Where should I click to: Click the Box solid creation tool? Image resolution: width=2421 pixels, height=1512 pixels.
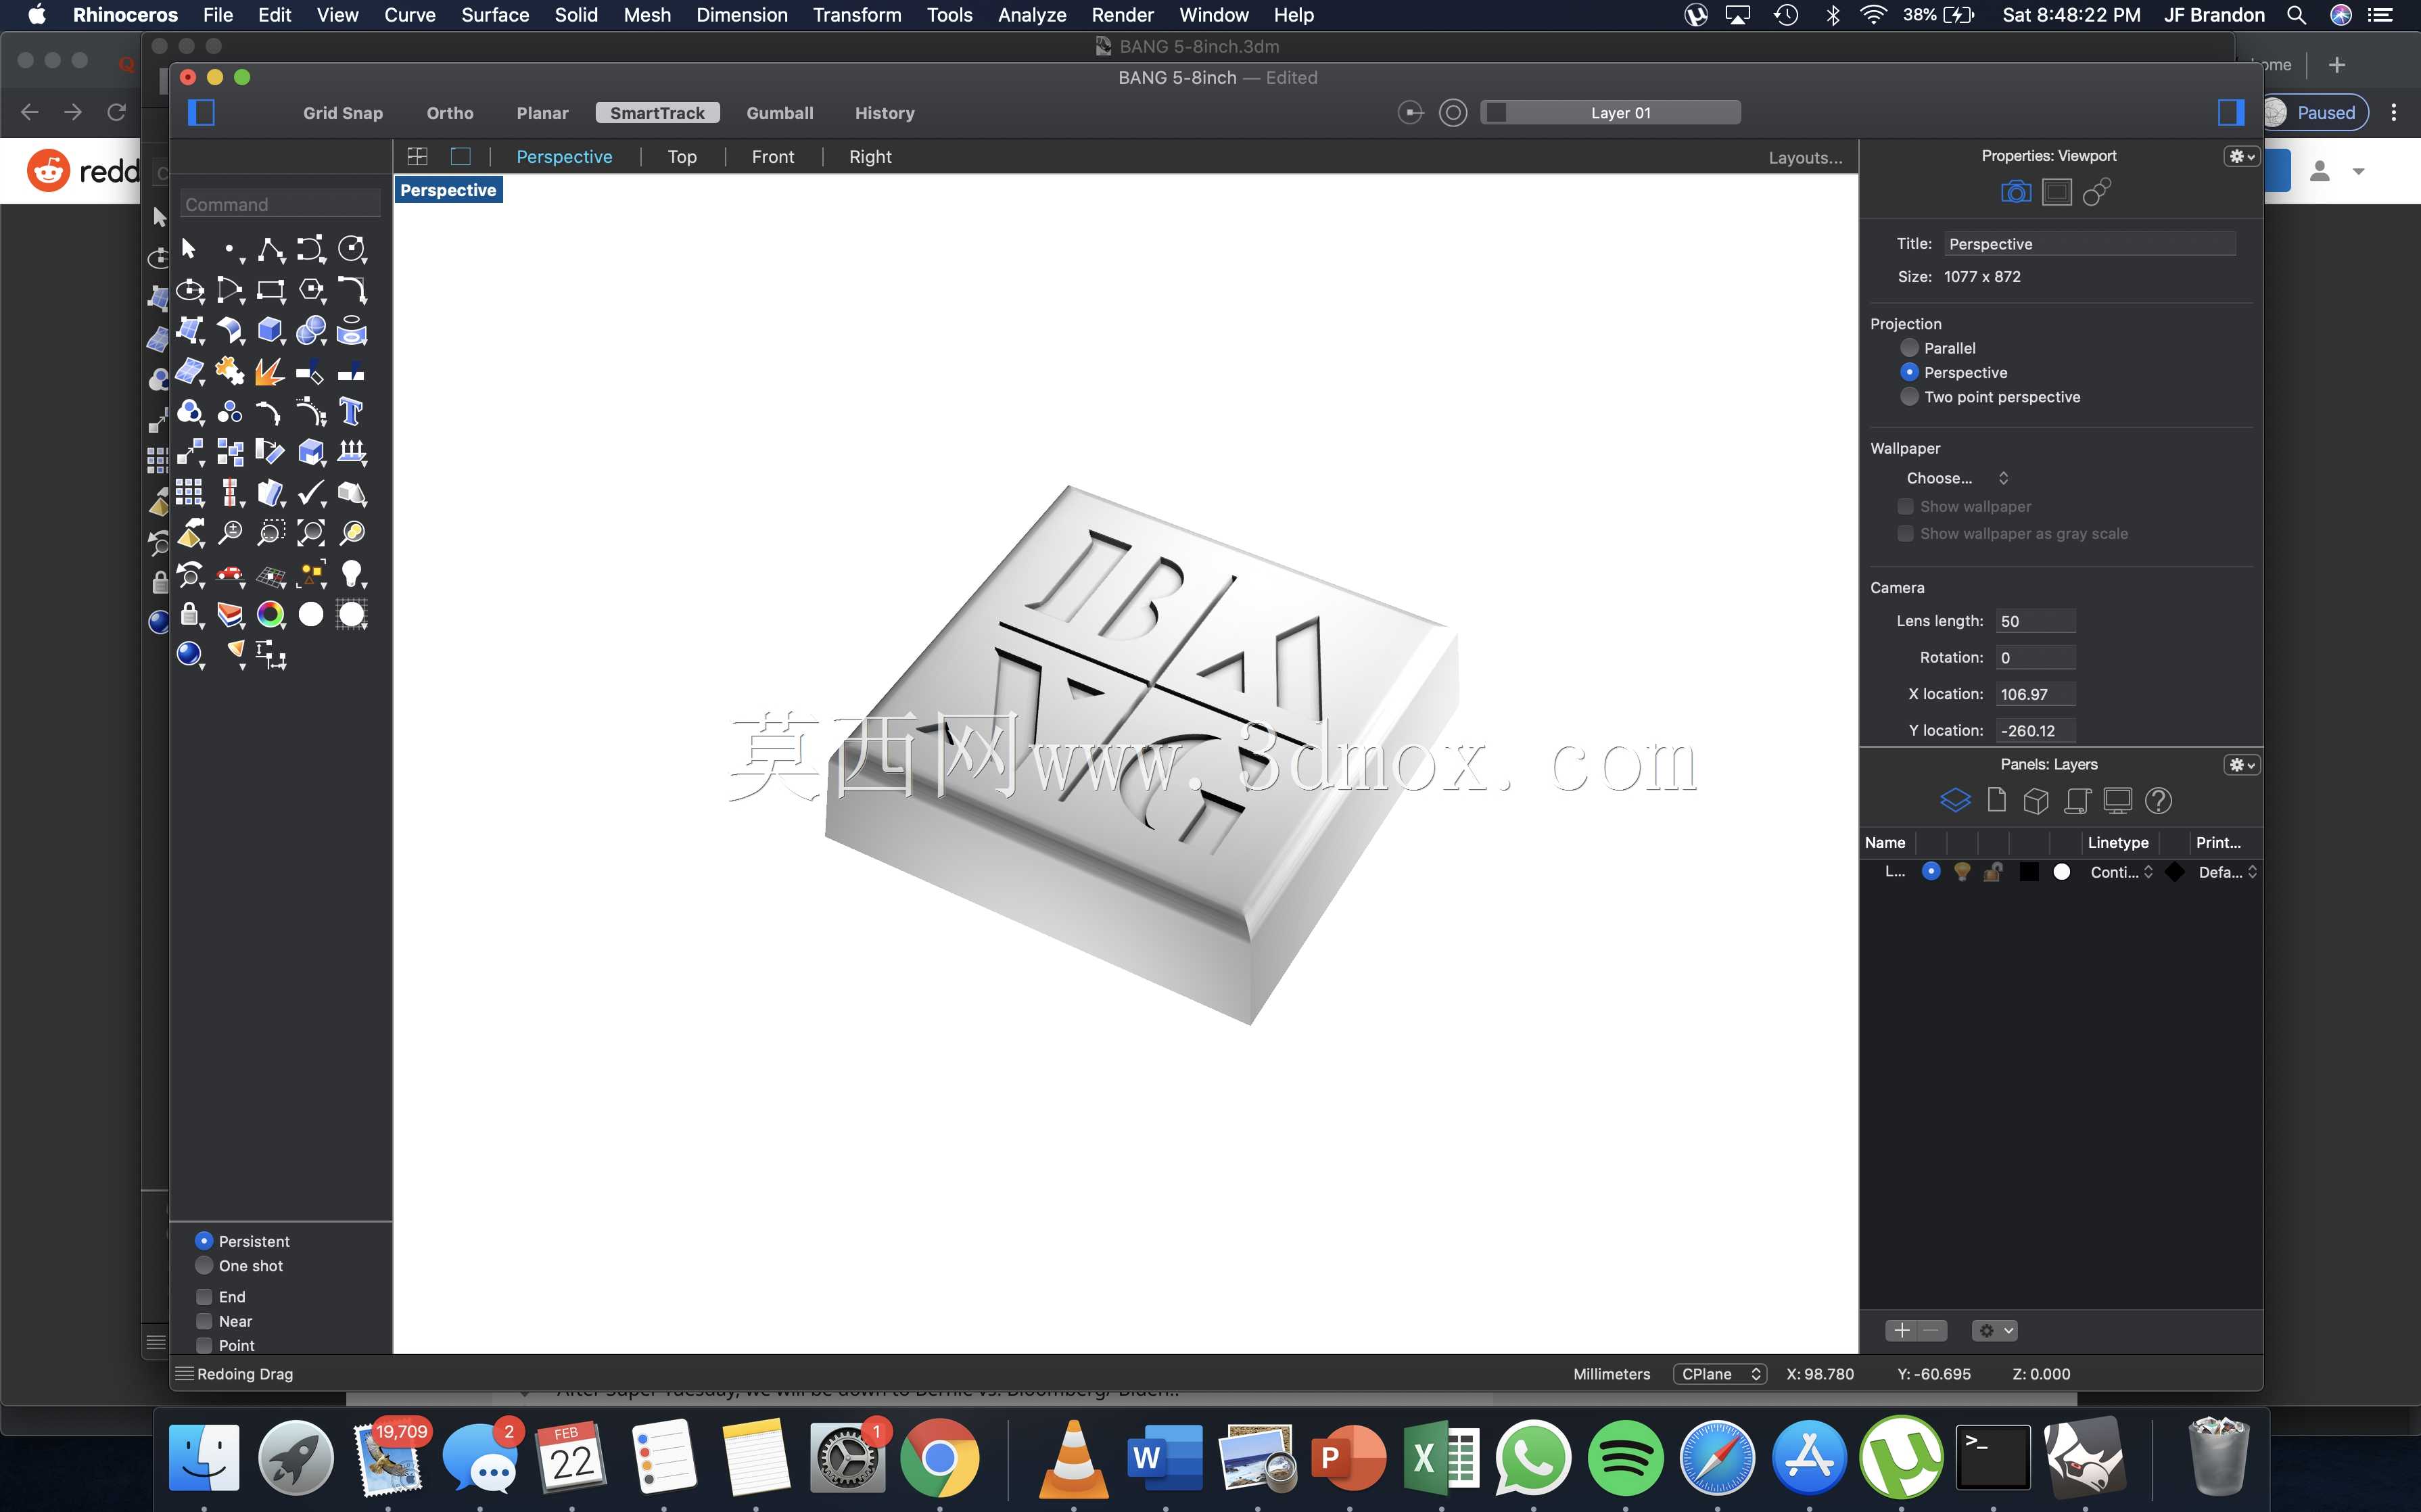pyautogui.click(x=270, y=330)
